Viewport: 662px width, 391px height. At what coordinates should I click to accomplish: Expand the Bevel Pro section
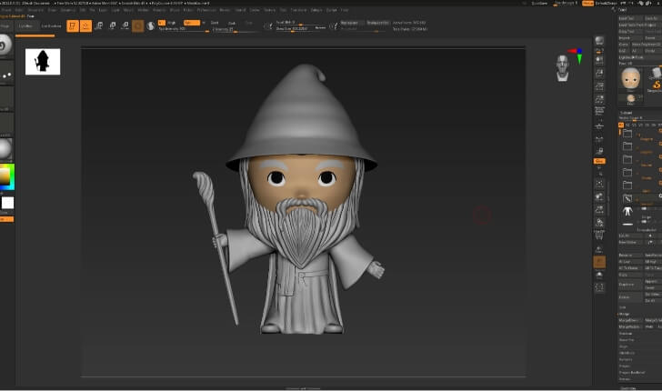[x=627, y=340]
